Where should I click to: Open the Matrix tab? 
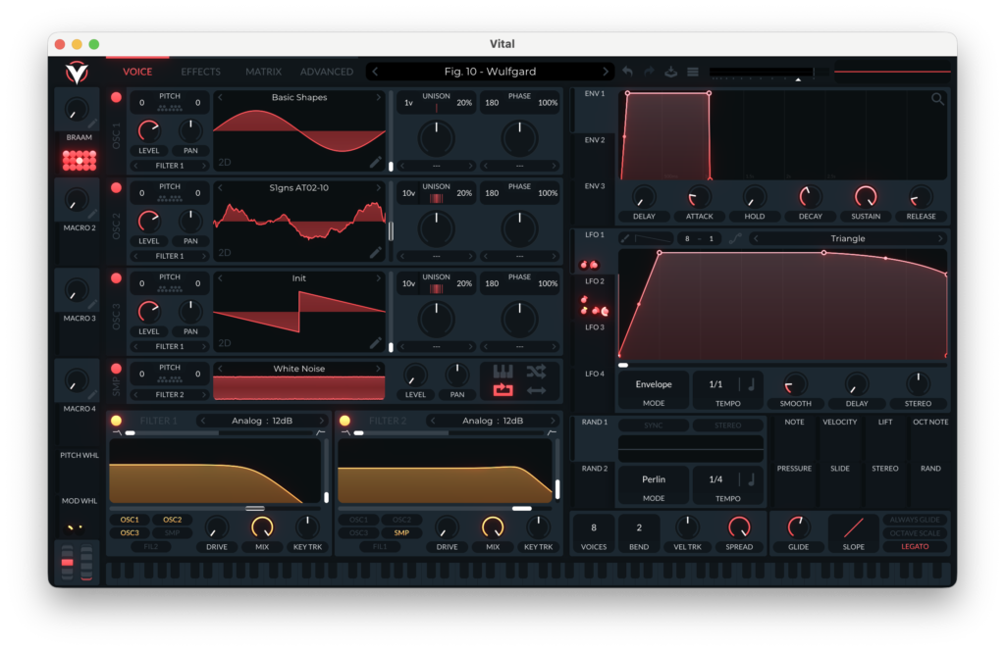pos(263,72)
